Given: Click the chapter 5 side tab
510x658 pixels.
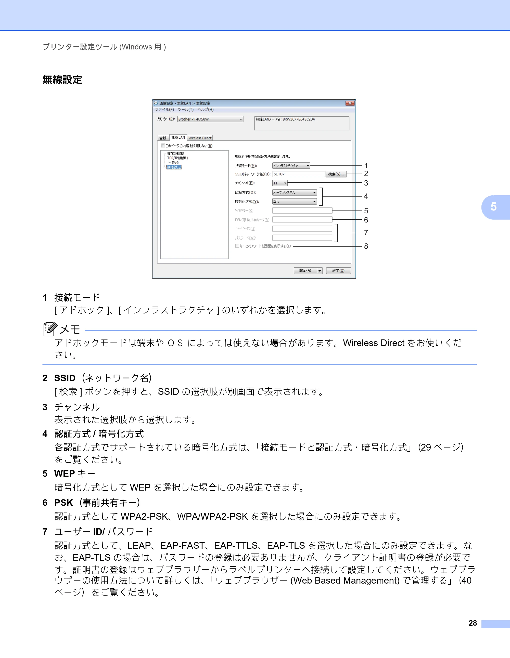Looking at the screenshot, I should click(495, 207).
